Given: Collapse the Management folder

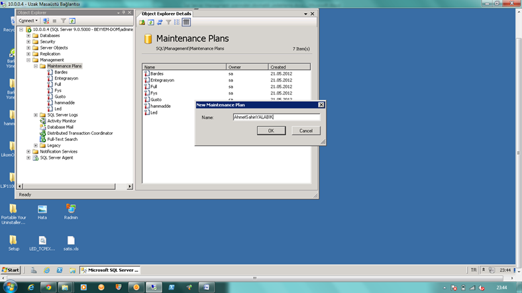Looking at the screenshot, I should [x=28, y=60].
